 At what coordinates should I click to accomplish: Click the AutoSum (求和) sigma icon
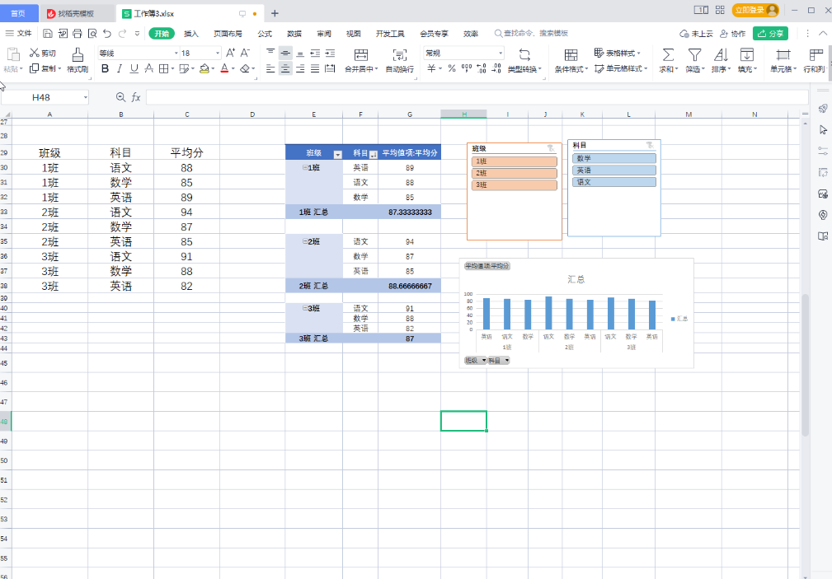point(667,54)
